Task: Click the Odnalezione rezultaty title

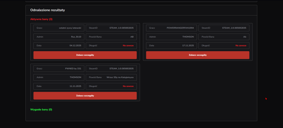Action: pos(48,10)
